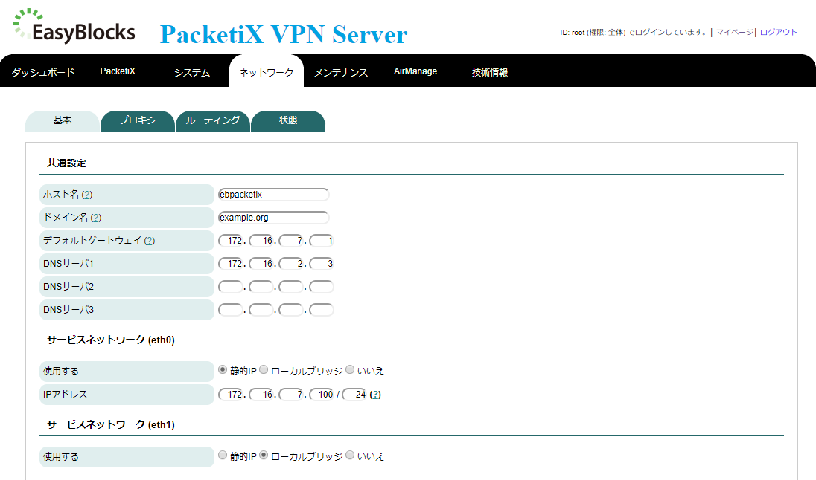Focus the ドメイン名 field containing example.org

(x=273, y=217)
